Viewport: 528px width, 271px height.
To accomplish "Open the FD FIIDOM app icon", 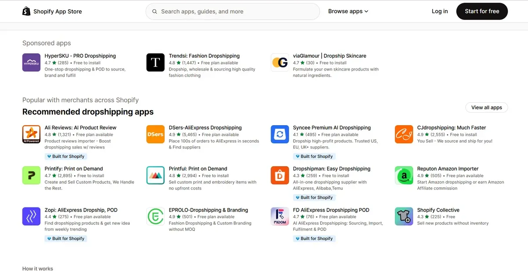I will [x=279, y=216].
